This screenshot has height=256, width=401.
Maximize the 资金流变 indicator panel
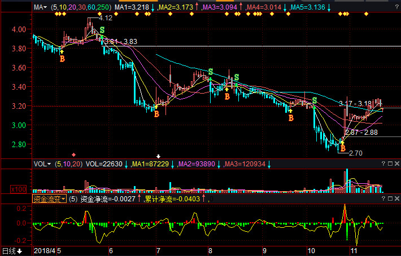[390, 198]
